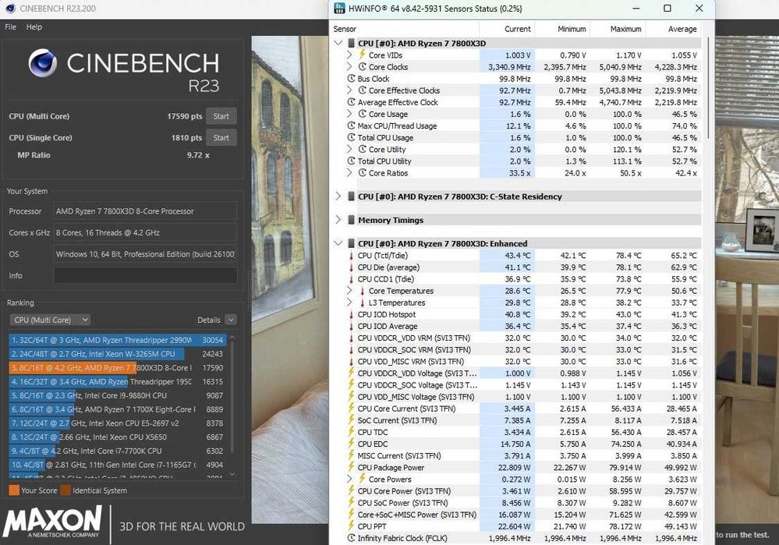The width and height of the screenshot is (779, 545).
Task: Click the clock icon beside Total CPU Usage
Action: 351,138
